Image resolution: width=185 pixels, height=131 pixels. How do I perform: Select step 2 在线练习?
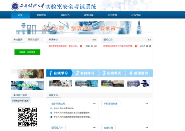[x=85, y=73]
